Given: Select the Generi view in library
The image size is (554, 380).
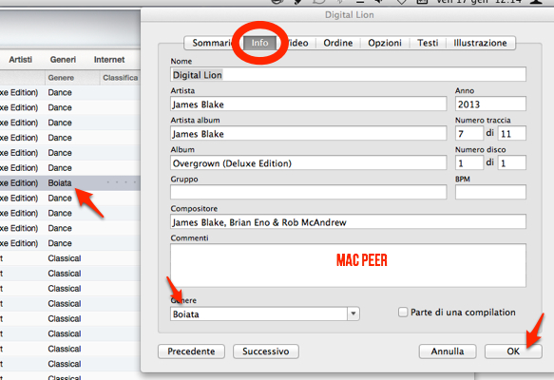Looking at the screenshot, I should pos(63,60).
